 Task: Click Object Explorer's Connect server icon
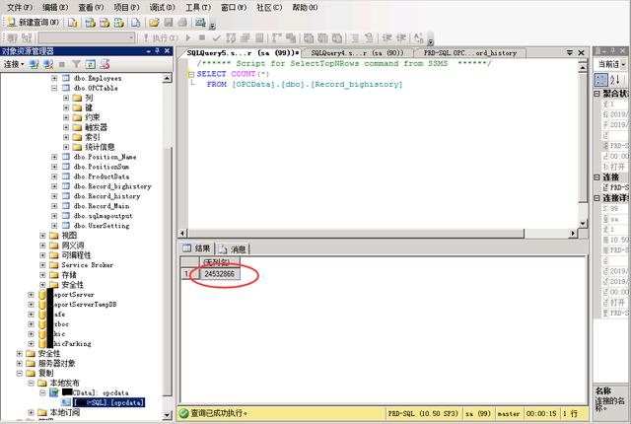(x=34, y=64)
